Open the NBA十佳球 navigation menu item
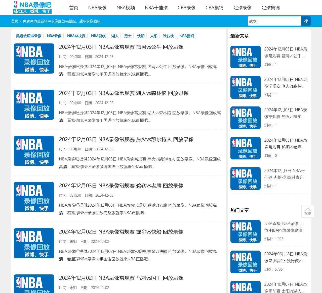The width and height of the screenshot is (322, 293). coord(156,8)
